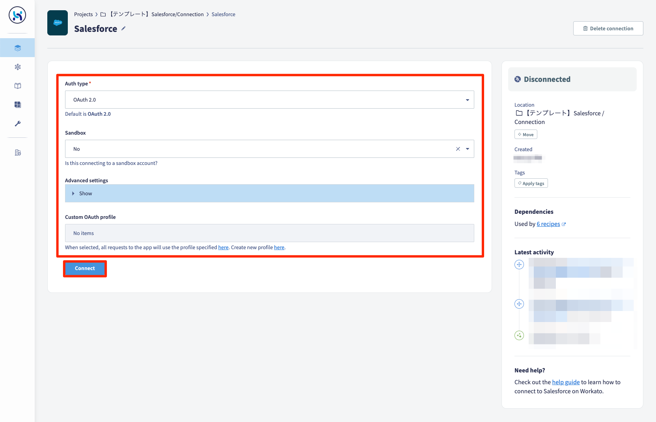This screenshot has height=422, width=656.
Task: Click the Disconnected status icon
Action: pos(518,79)
